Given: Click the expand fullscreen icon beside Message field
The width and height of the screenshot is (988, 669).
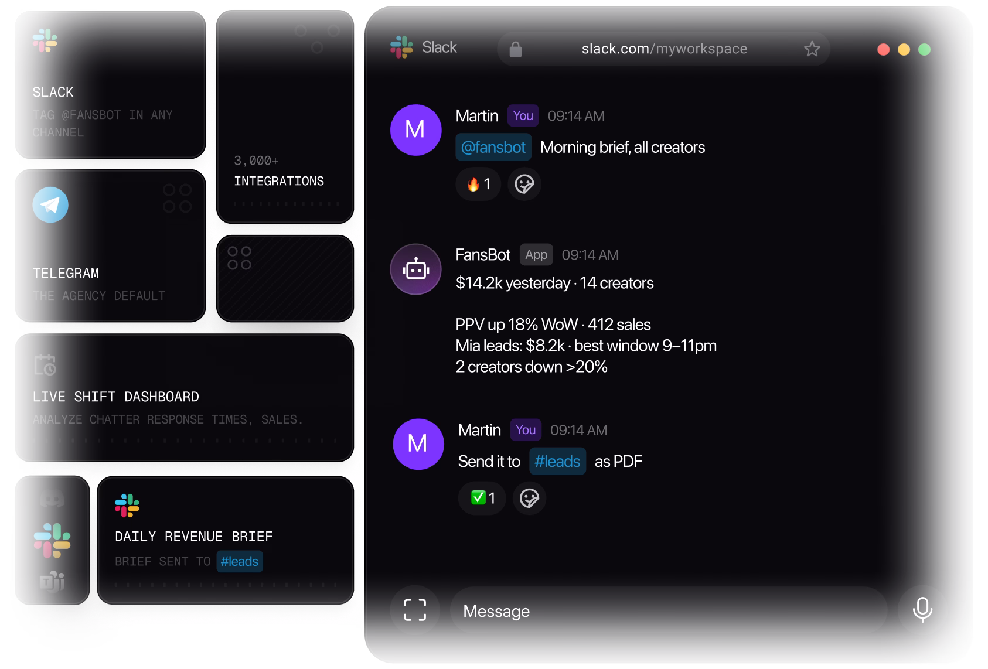Looking at the screenshot, I should (x=415, y=610).
